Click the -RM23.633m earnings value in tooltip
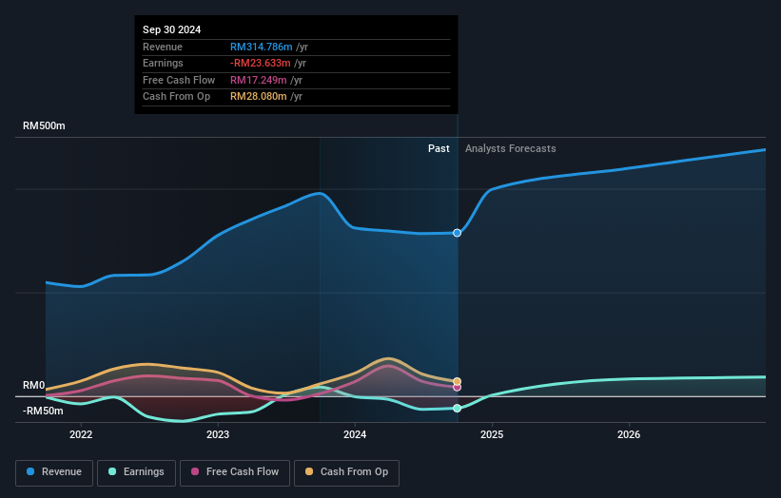The width and height of the screenshot is (781, 498). point(260,63)
